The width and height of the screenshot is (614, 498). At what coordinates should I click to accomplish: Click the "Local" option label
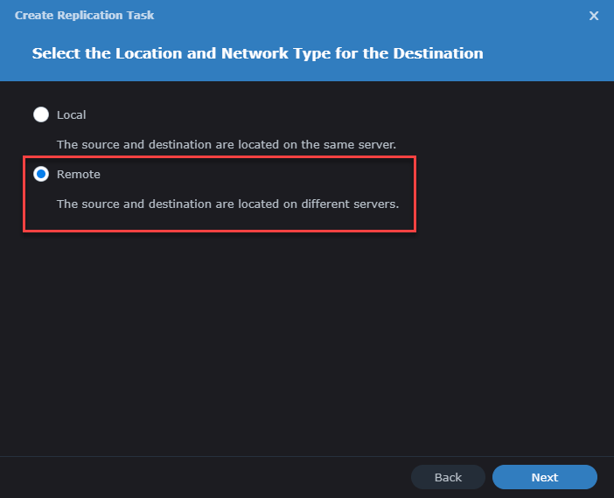click(72, 114)
